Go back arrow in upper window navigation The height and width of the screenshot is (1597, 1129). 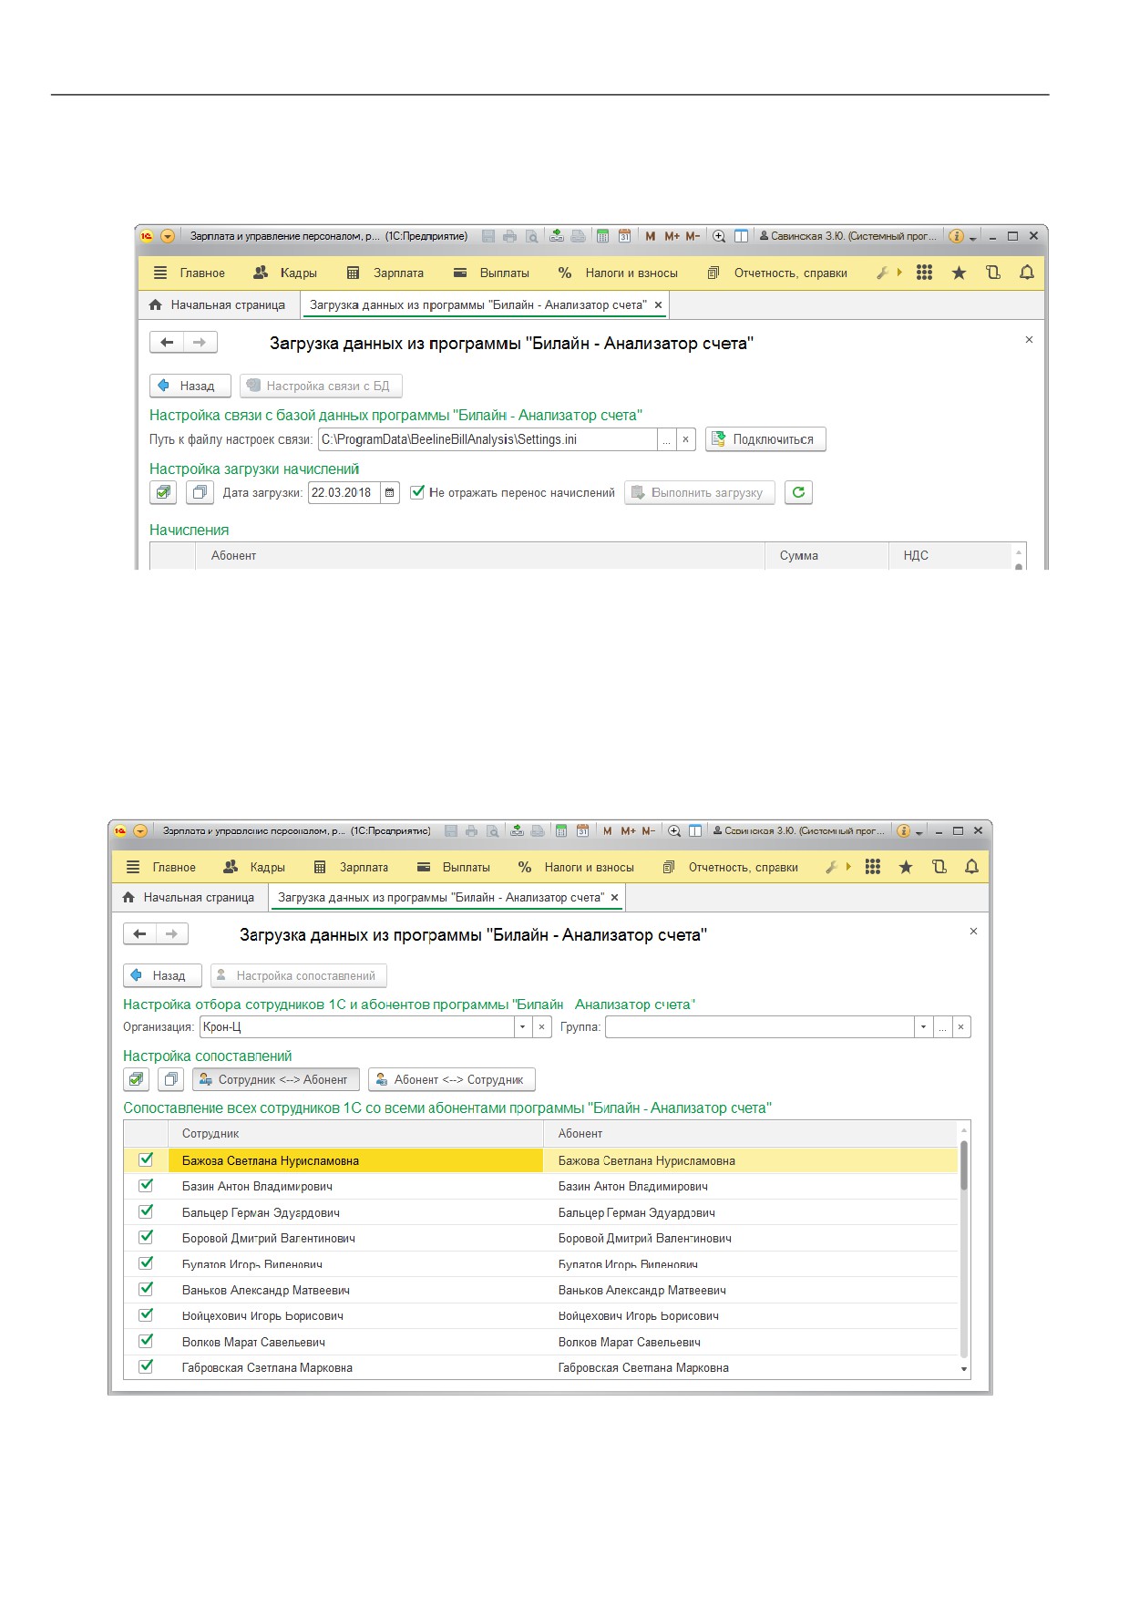click(x=167, y=343)
